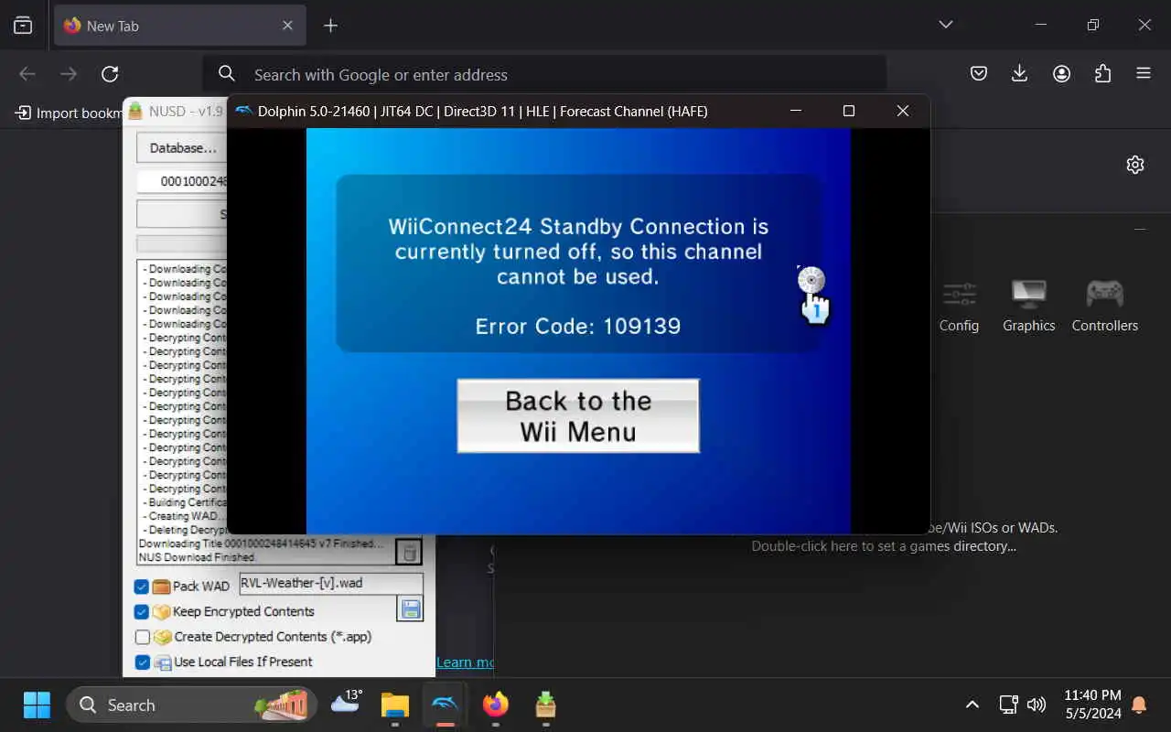Image resolution: width=1171 pixels, height=732 pixels.
Task: Open Config in the Dolphin main window
Action: point(959,307)
